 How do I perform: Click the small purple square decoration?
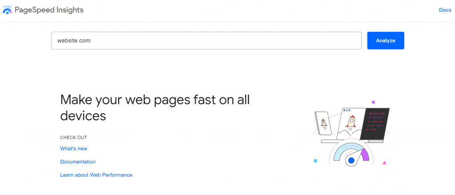coord(373,102)
